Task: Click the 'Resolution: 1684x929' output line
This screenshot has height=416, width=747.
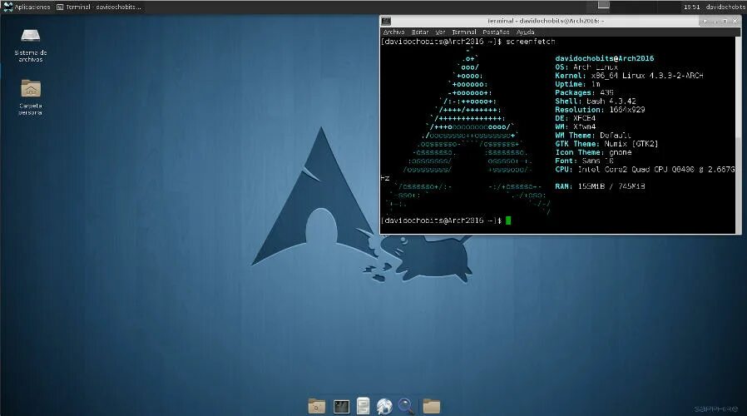Action: click(600, 110)
